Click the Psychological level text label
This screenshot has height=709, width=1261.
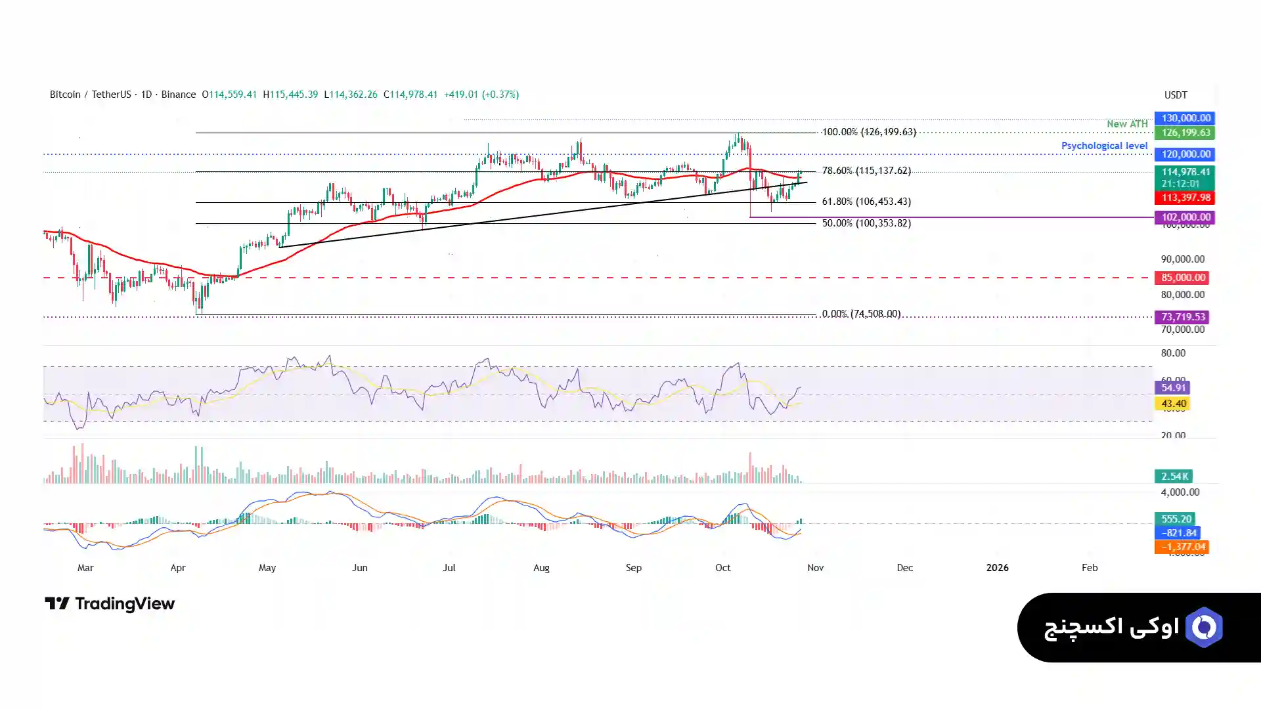pyautogui.click(x=1104, y=146)
